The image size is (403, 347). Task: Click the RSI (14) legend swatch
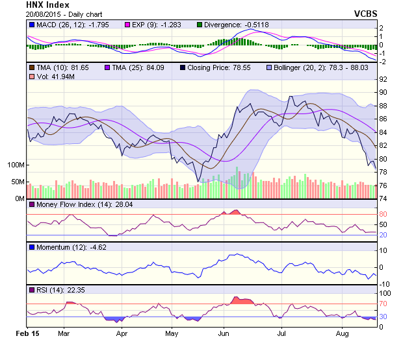click(31, 289)
